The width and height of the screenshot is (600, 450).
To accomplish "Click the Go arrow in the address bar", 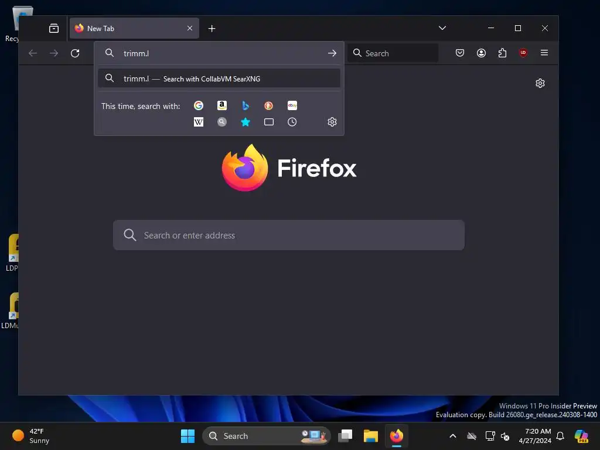I will pos(332,53).
